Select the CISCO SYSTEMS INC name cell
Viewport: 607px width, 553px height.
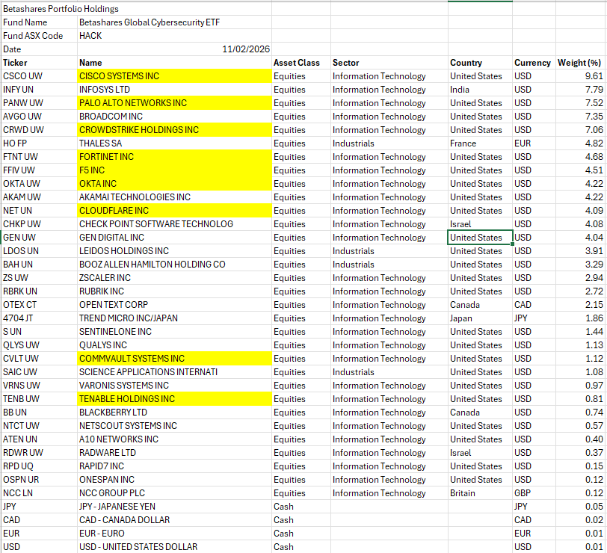click(173, 76)
